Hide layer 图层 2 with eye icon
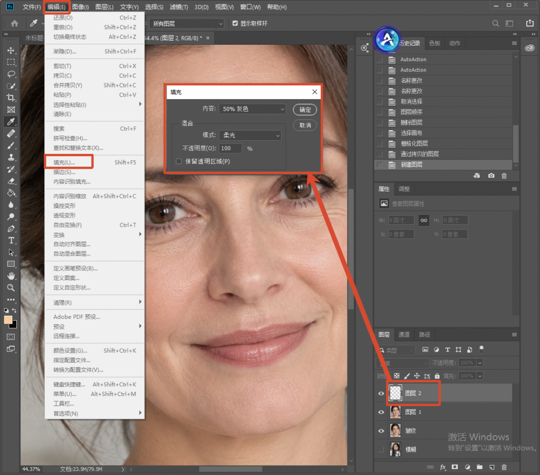The image size is (540, 475). [381, 393]
